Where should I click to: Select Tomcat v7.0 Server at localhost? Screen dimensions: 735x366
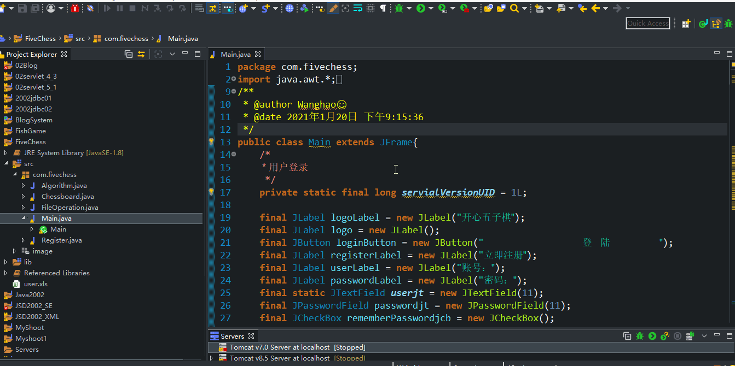pyautogui.click(x=297, y=347)
